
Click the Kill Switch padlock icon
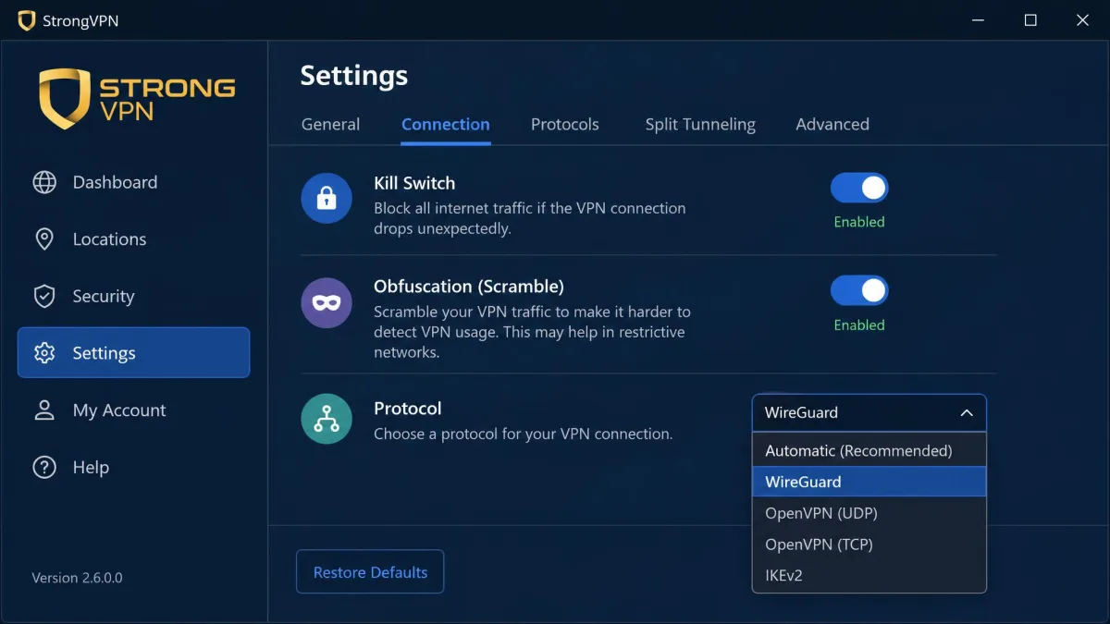click(327, 198)
